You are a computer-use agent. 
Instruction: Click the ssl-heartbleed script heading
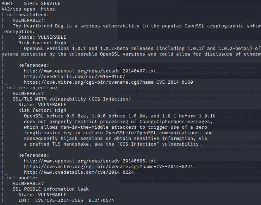click(x=28, y=15)
